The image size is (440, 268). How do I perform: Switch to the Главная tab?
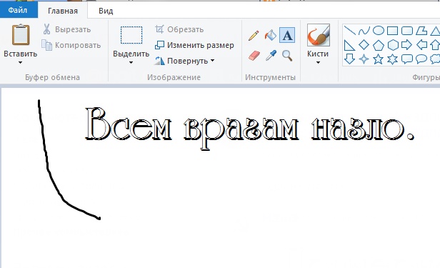pos(63,11)
